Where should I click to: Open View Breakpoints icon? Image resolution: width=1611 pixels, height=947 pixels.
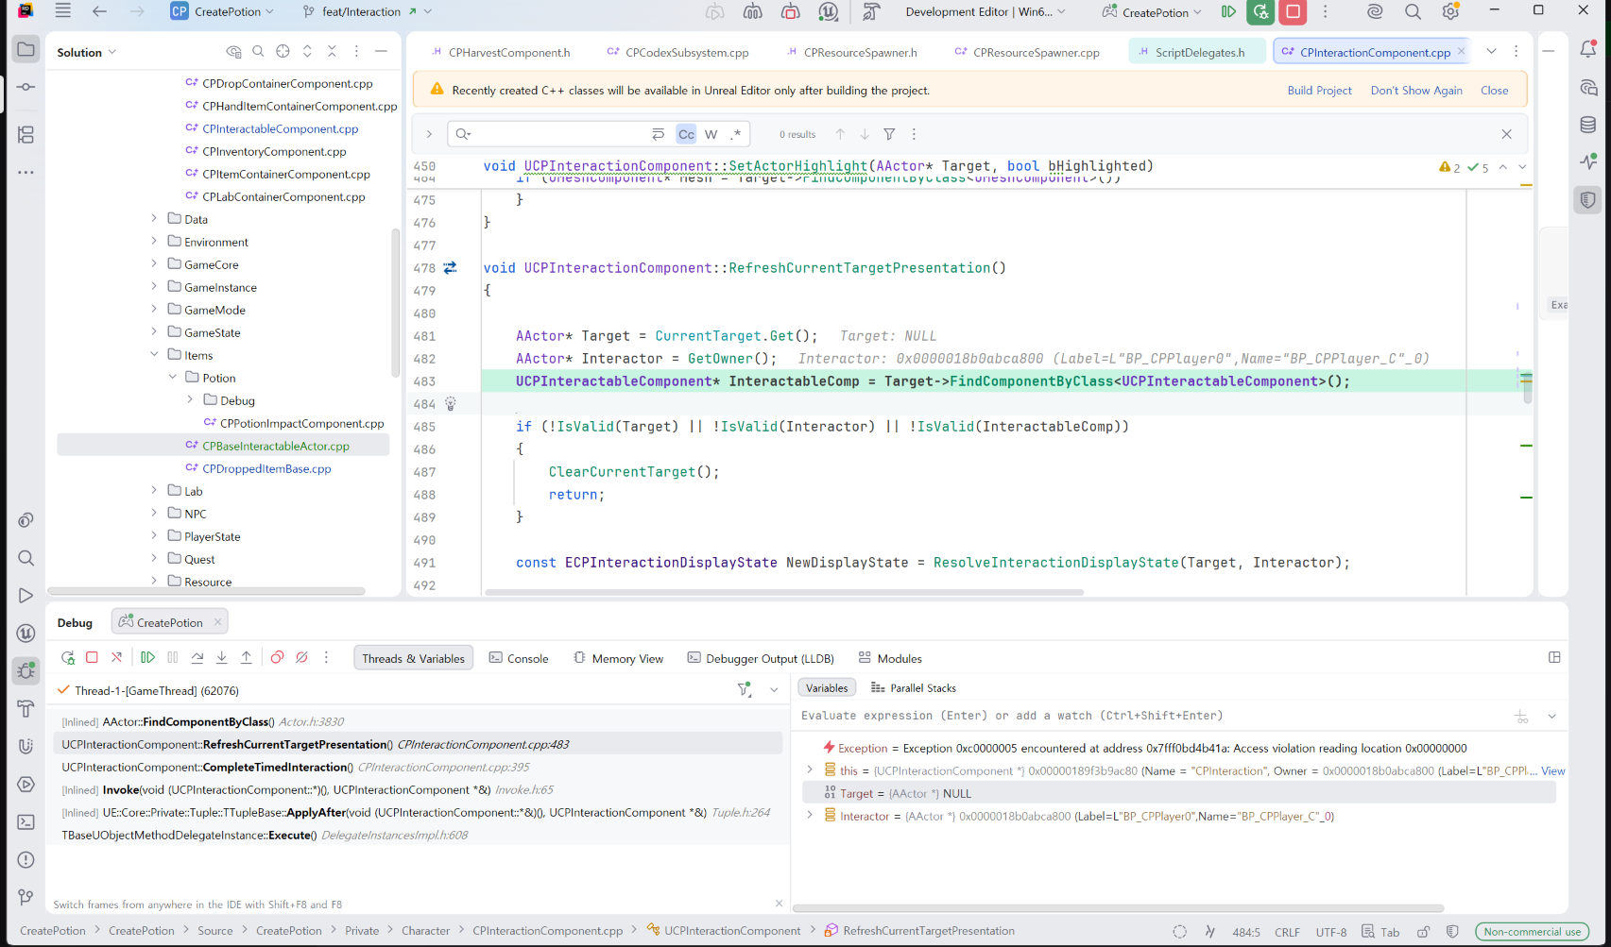click(x=277, y=658)
